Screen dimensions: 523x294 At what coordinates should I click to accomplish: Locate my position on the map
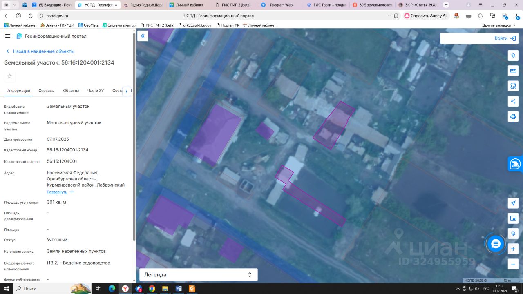(x=513, y=203)
